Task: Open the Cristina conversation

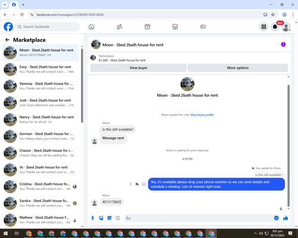Action: [x=40, y=186]
